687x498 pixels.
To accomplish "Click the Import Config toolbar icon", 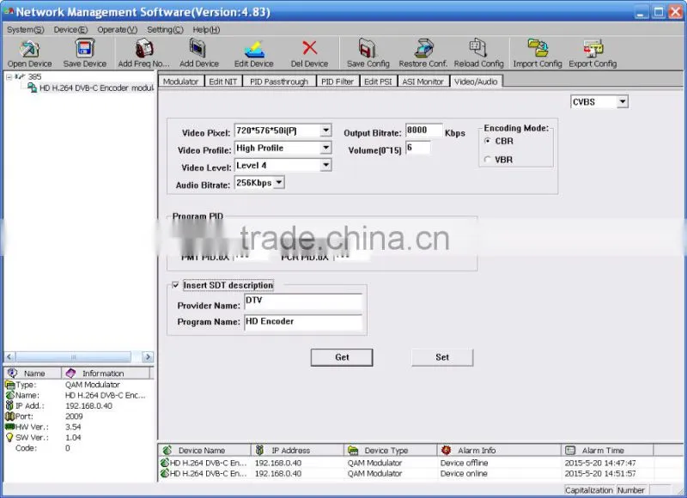I will pos(538,49).
